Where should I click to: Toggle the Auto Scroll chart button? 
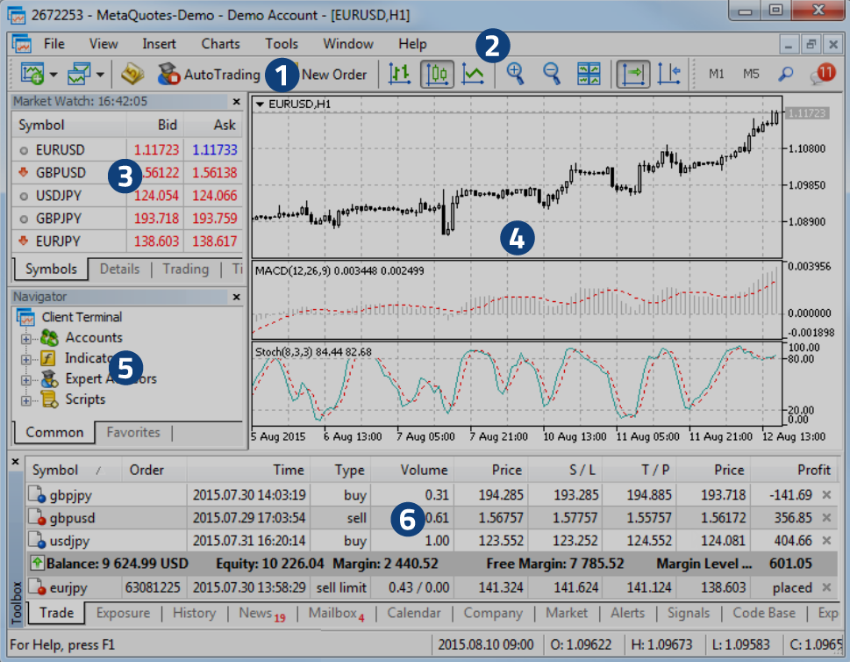(x=633, y=74)
